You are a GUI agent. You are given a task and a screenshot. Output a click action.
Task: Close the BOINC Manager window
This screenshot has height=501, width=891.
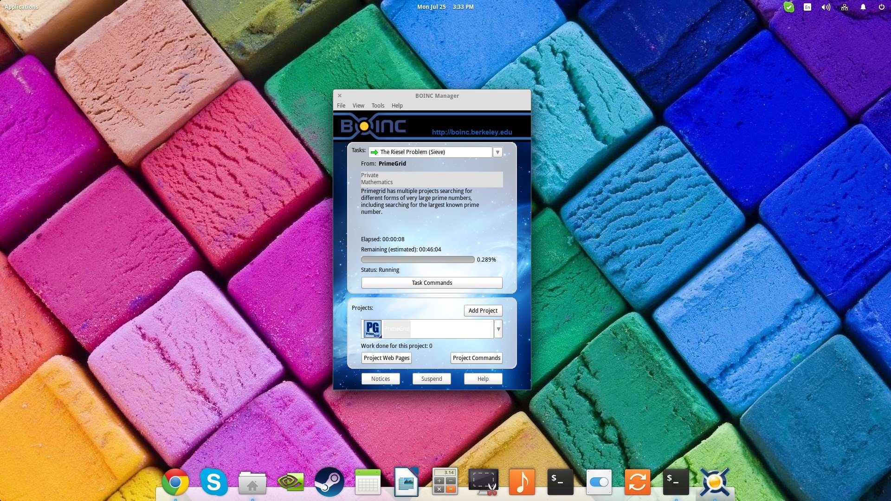pyautogui.click(x=340, y=96)
